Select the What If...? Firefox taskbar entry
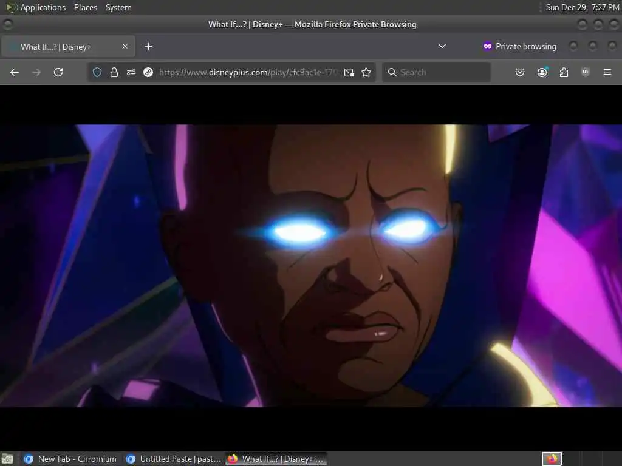The width and height of the screenshot is (622, 466). coord(276,459)
